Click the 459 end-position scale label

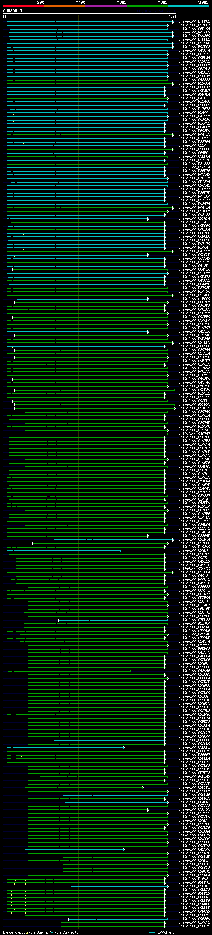click(171, 16)
